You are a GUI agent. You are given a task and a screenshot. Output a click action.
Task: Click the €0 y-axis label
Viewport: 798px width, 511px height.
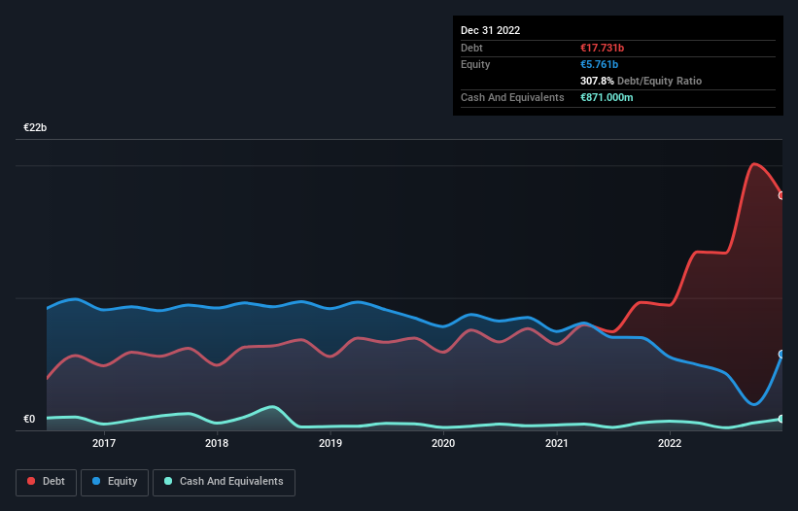pyautogui.click(x=29, y=419)
